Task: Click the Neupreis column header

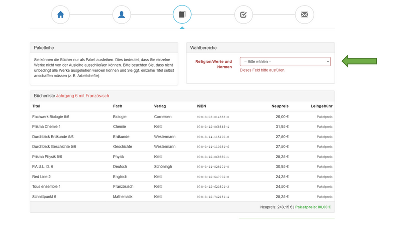Action: point(280,106)
